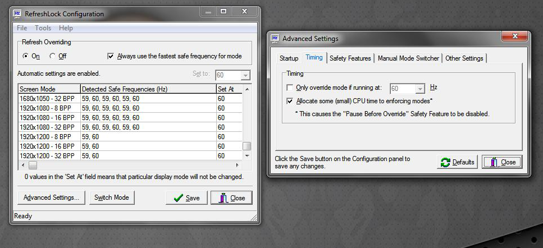
Task: Open the Help menu
Action: tap(66, 28)
